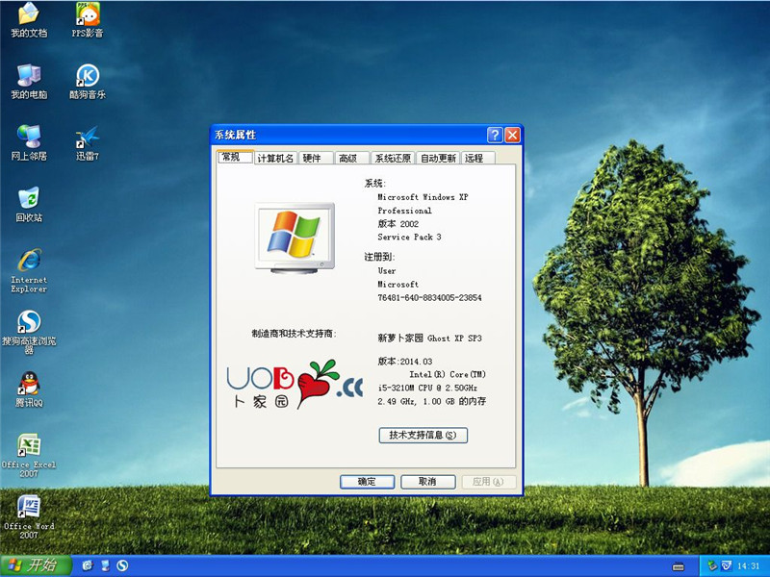The image size is (770, 577).
Task: Select the PPS影音 desktop shortcut
Action: tap(88, 19)
